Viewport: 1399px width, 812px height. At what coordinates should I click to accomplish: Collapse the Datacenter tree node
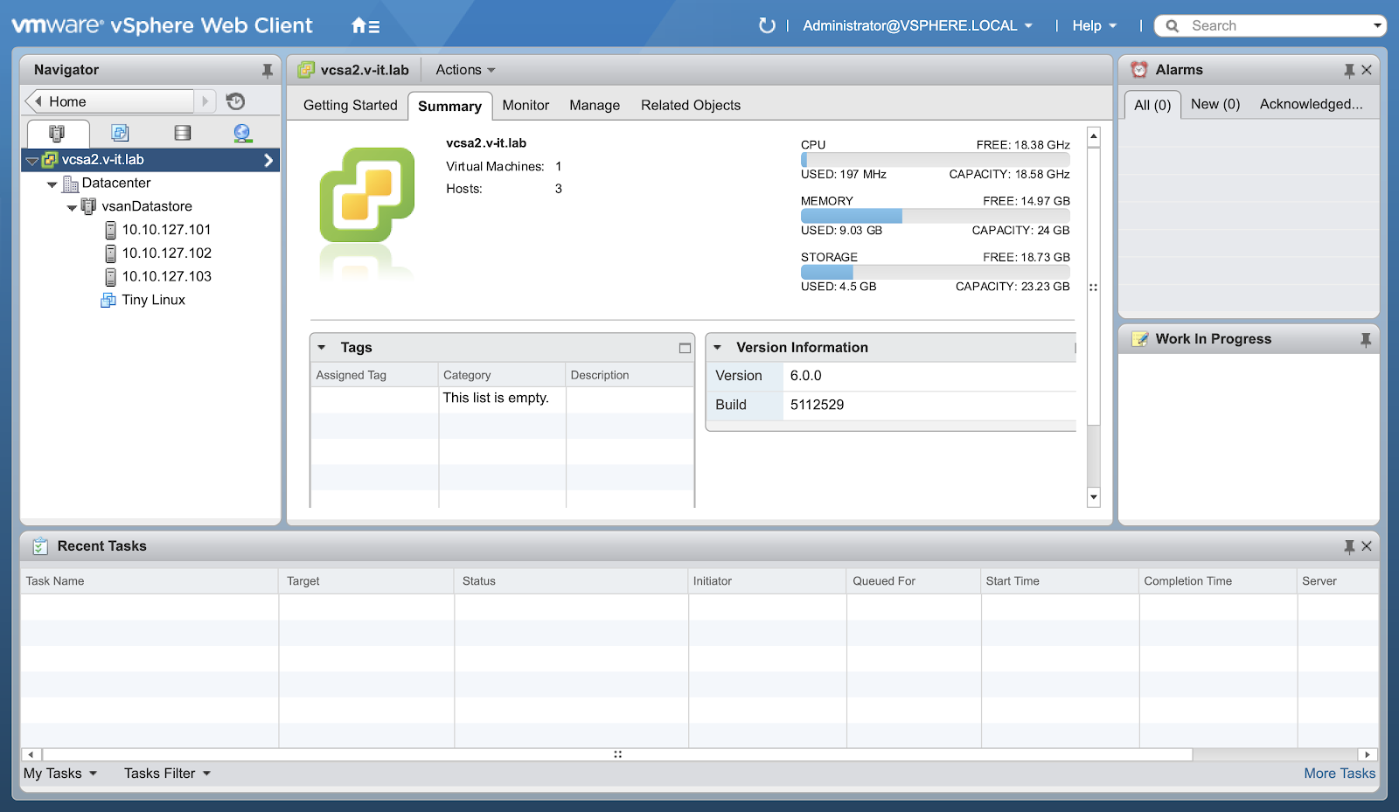point(52,184)
